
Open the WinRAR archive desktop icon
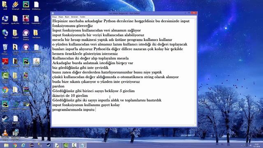point(26,90)
